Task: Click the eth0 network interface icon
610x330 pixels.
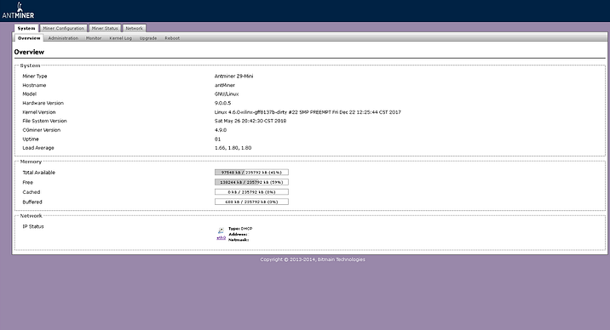Action: coord(221,230)
